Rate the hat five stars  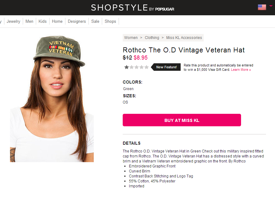(146, 67)
